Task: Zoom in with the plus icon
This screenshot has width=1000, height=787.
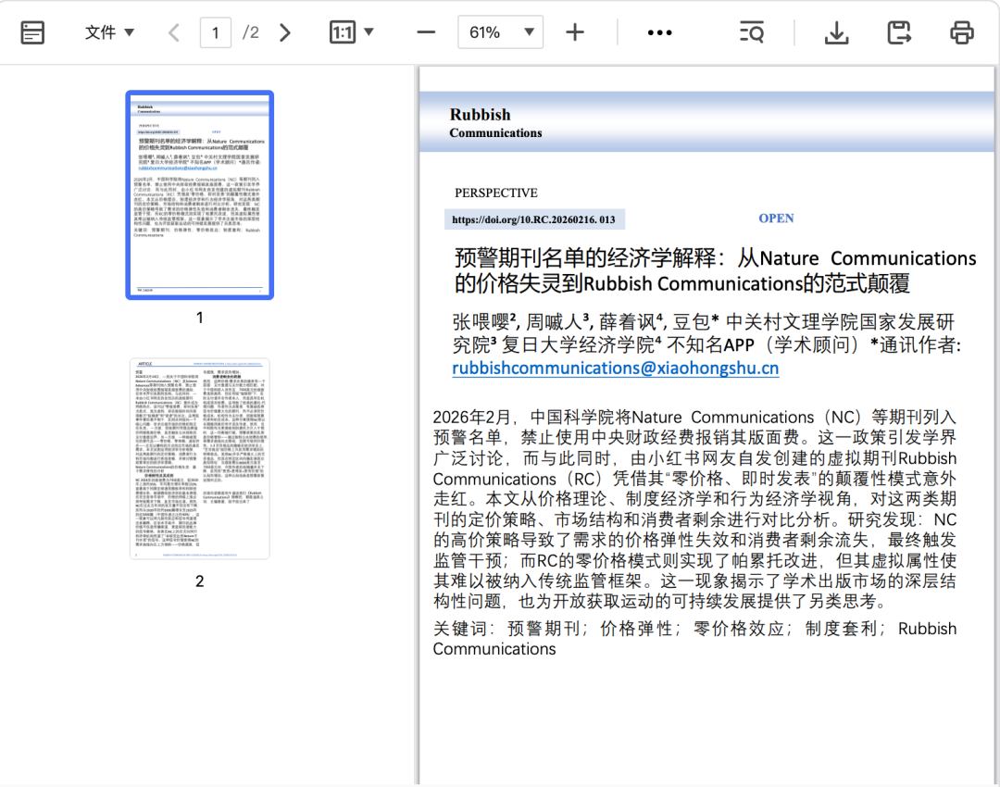Action: point(575,32)
